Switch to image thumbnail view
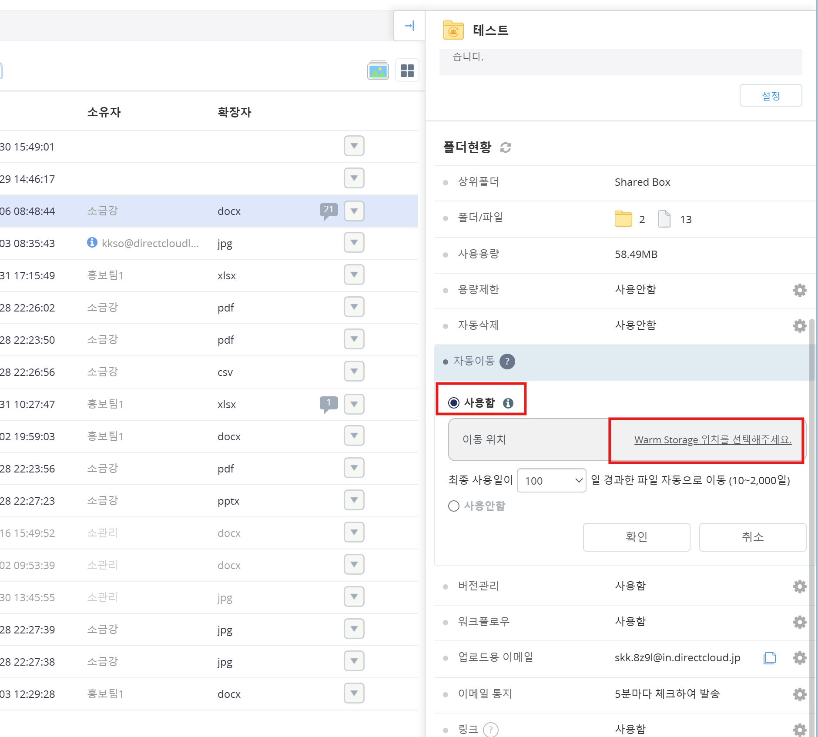This screenshot has height=737, width=818. click(378, 70)
